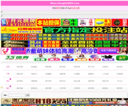Screen dimensions: 128x106
Task: Select the airship game icon on yellow
Action: (x=103, y=23)
